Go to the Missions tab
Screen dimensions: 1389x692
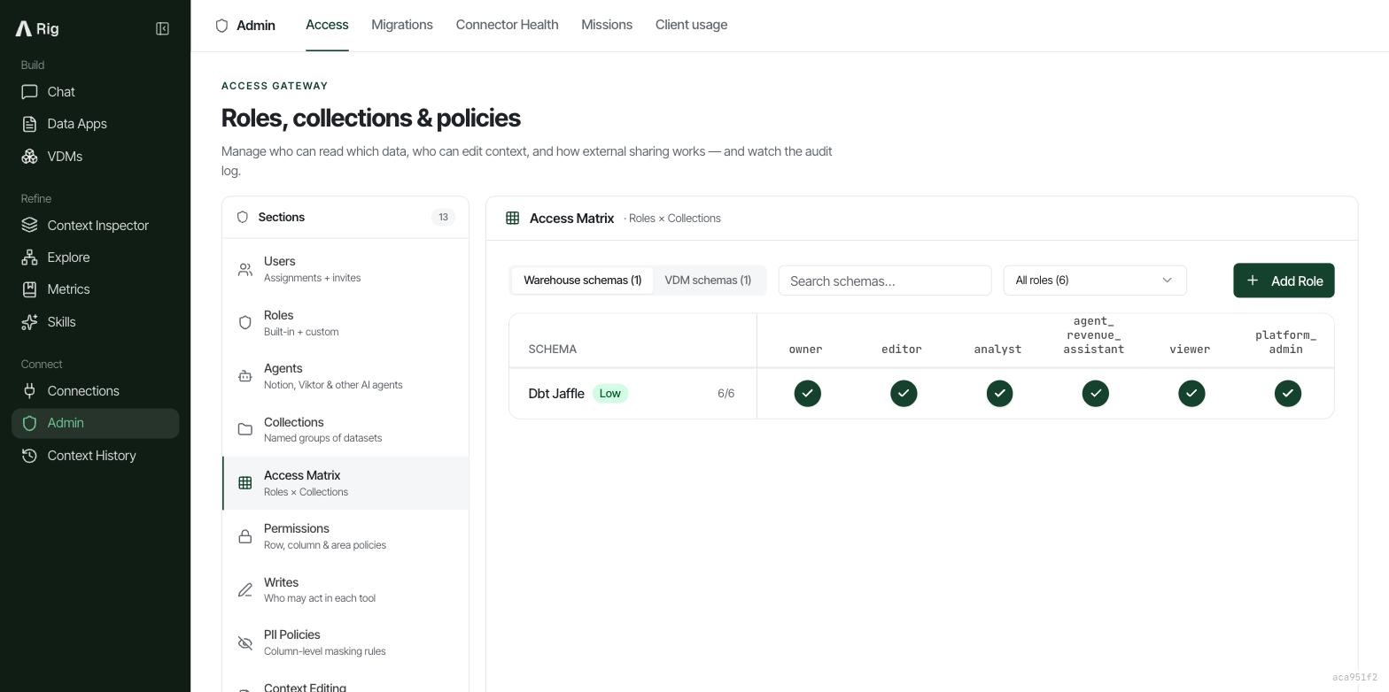[607, 25]
